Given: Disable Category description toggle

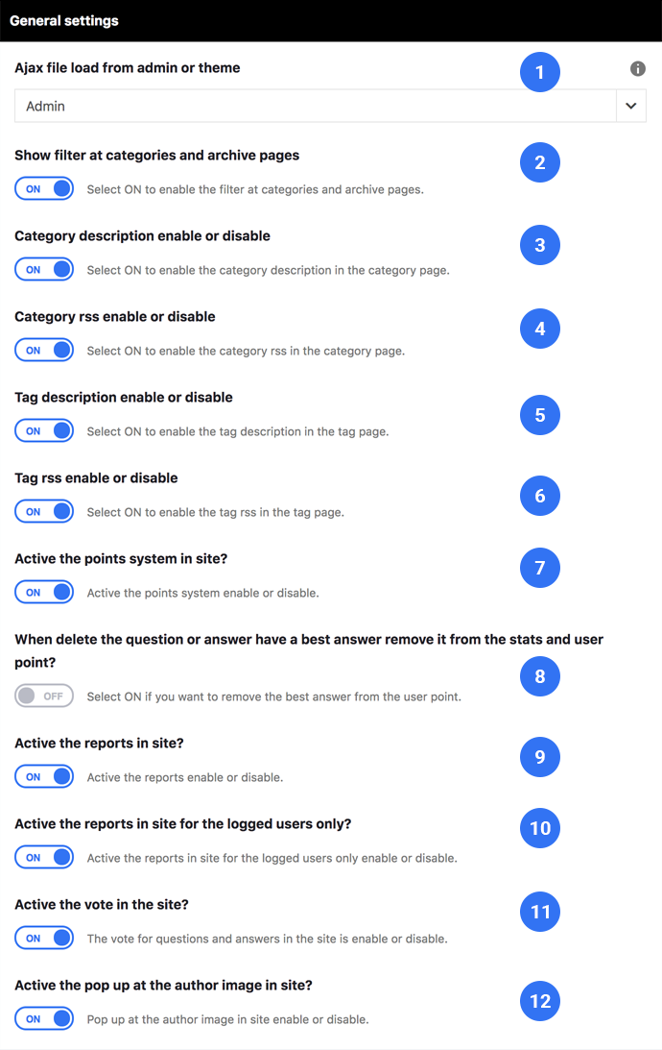Looking at the screenshot, I should (44, 269).
